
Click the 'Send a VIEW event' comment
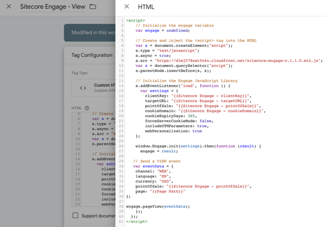tap(157, 161)
